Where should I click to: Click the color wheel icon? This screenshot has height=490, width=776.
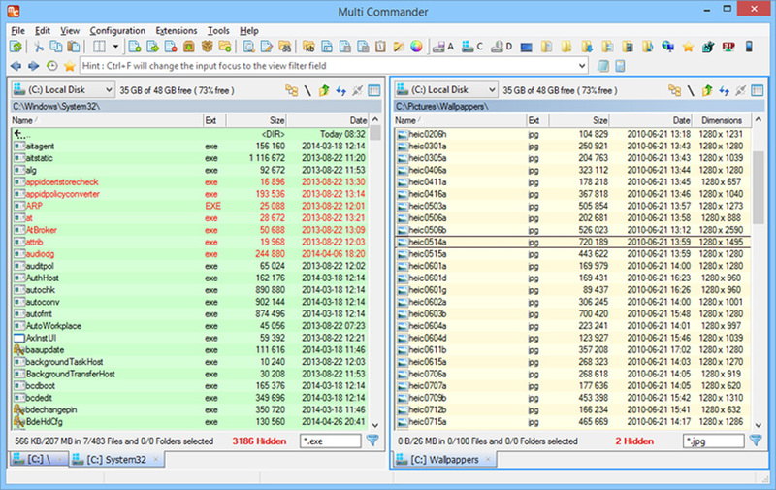417,47
